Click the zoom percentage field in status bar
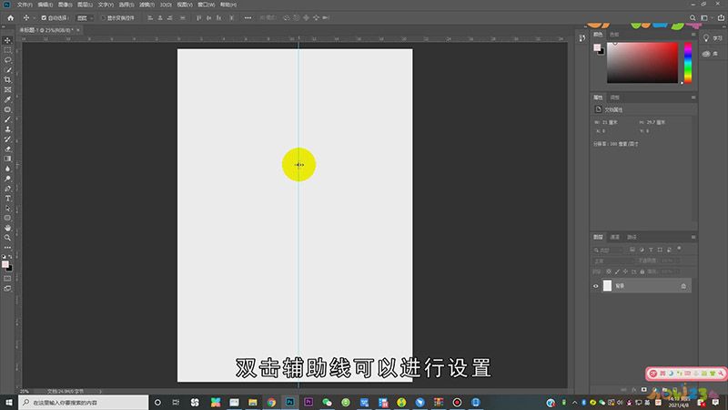Image resolution: width=728 pixels, height=410 pixels. [25, 392]
